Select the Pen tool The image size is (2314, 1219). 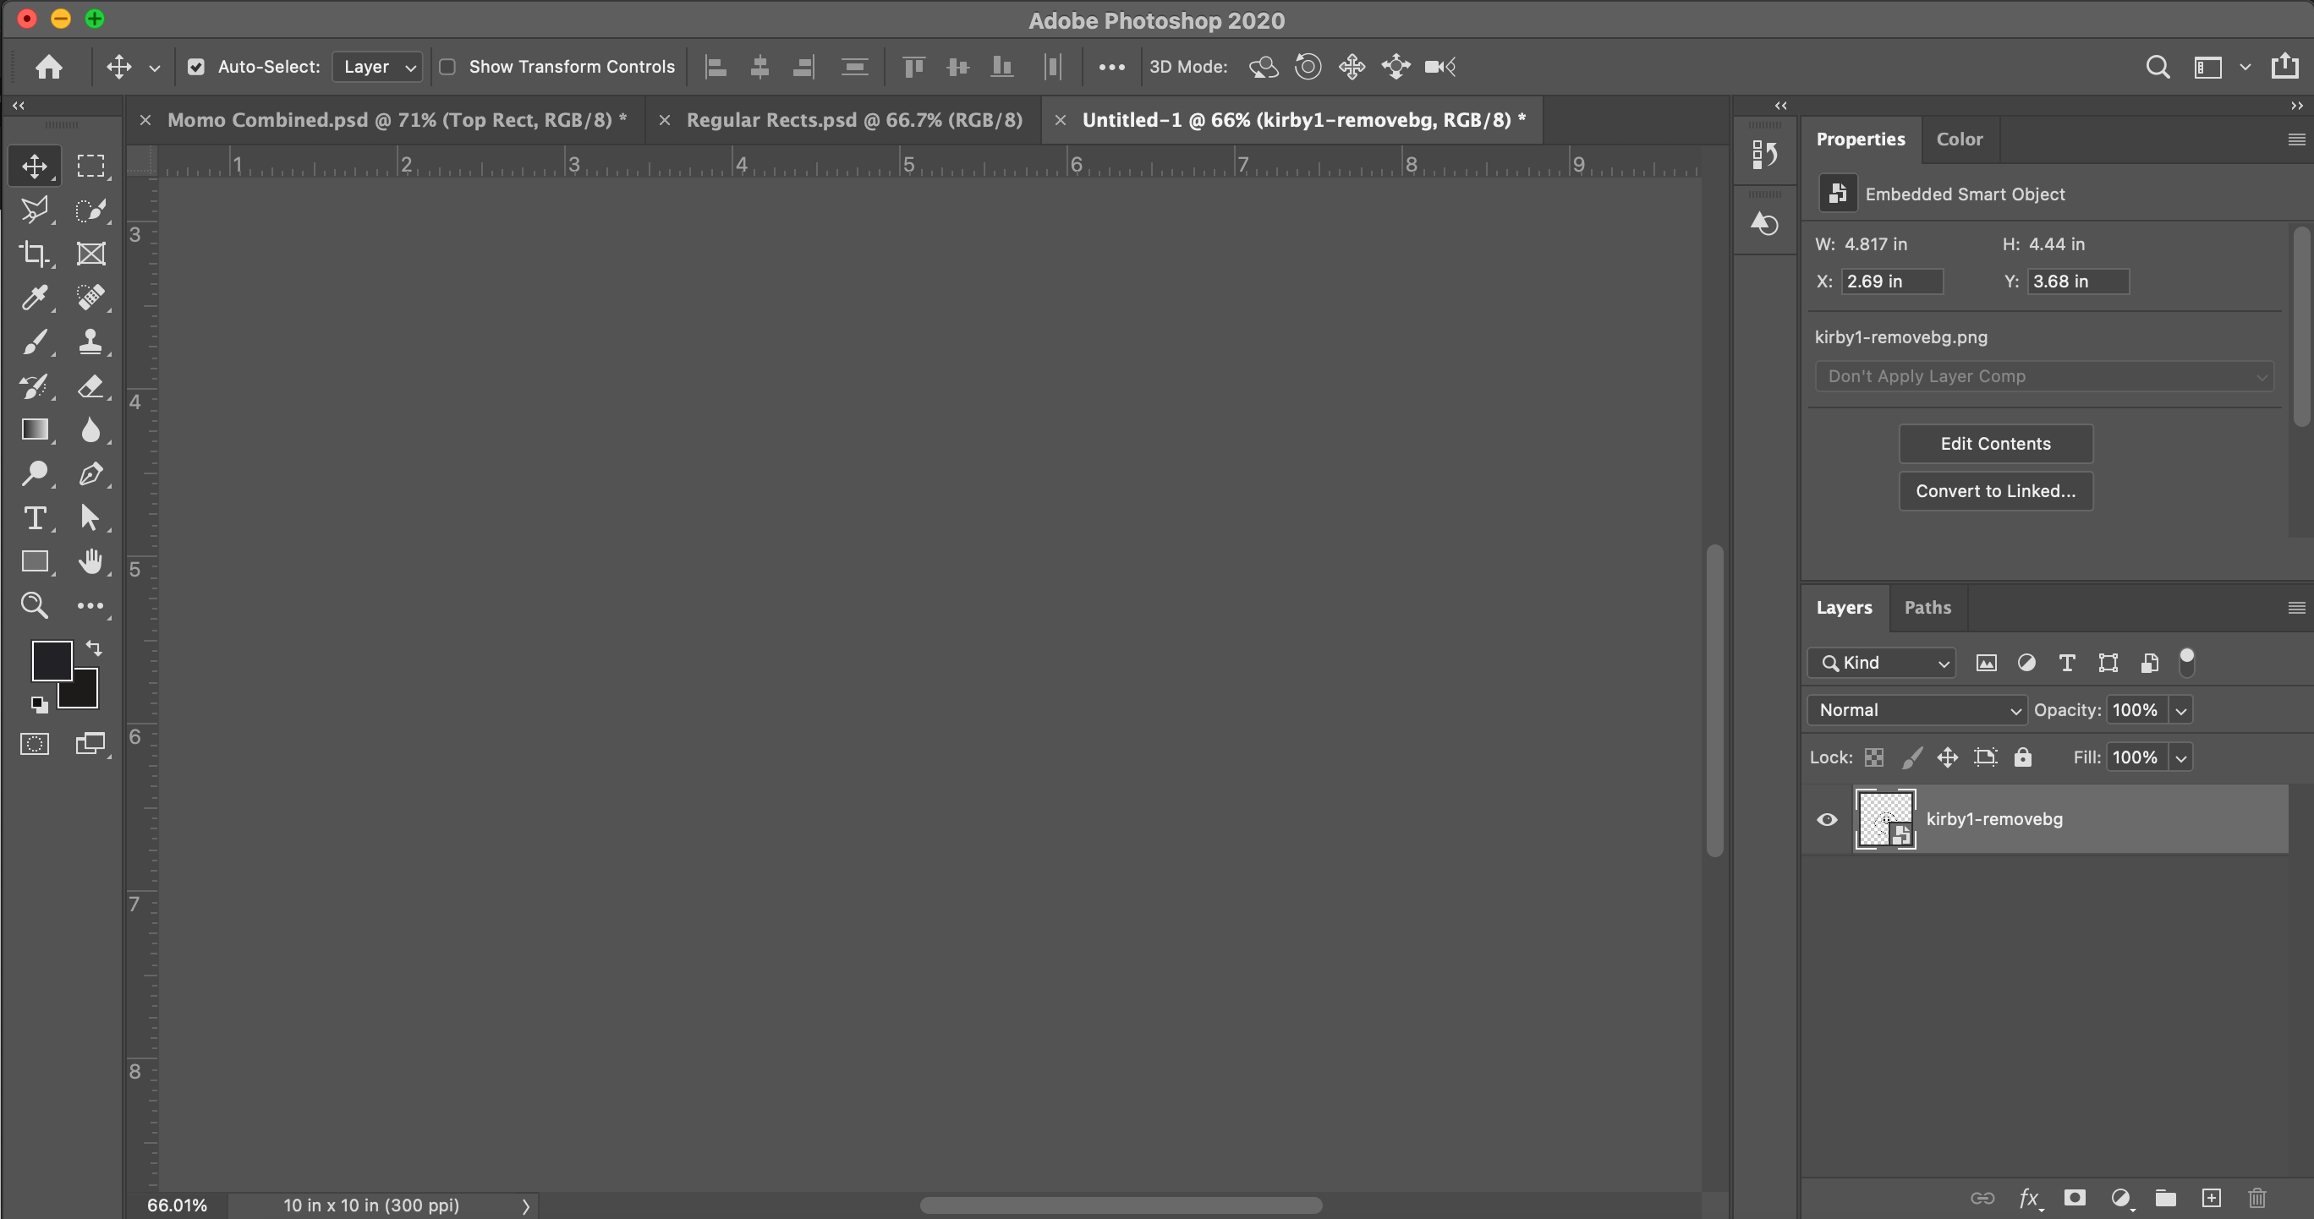pos(90,473)
